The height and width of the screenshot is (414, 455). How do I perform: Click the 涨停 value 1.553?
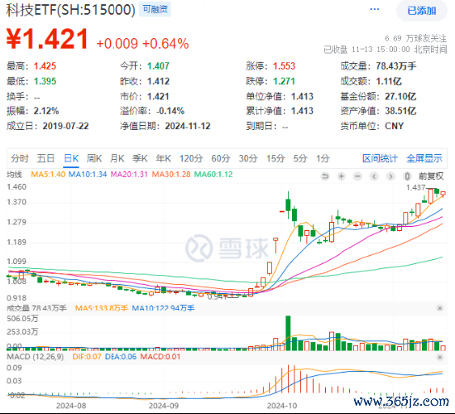[x=284, y=66]
